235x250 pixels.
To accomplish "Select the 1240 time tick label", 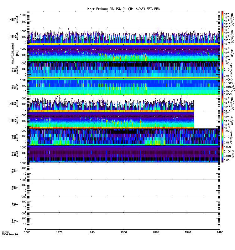I will point(91,232).
